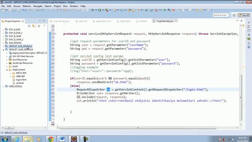Select ok.html in the project tree
The width and height of the screenshot is (252, 142).
pos(20,83)
